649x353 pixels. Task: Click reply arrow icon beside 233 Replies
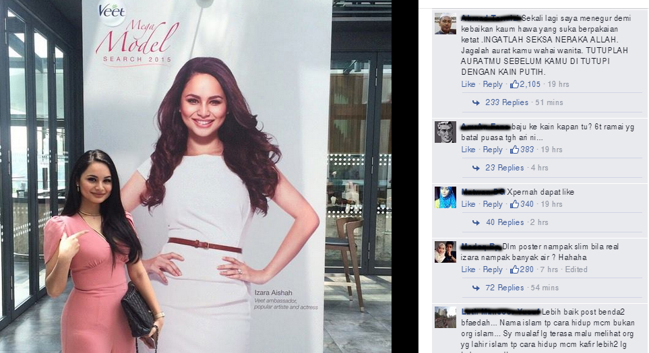point(476,102)
